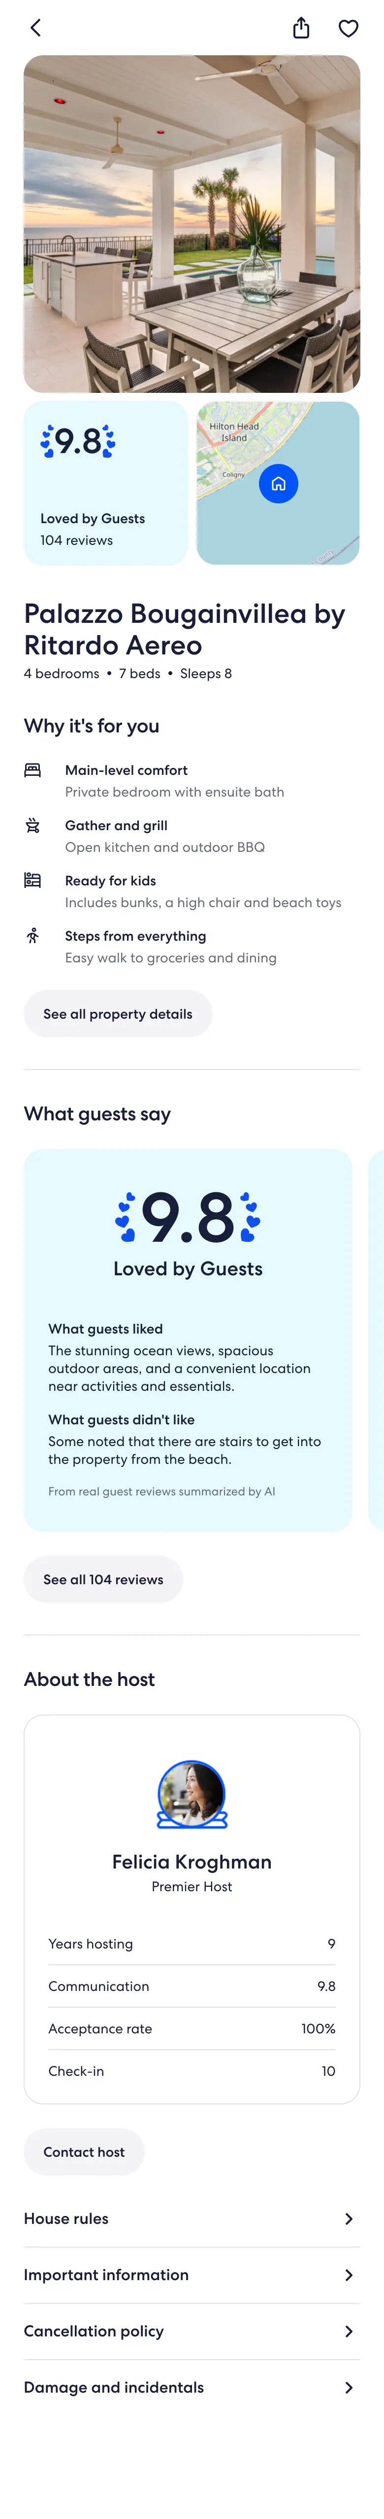Click the grill icon next to Gather and grill
The width and height of the screenshot is (384, 2519).
click(32, 825)
